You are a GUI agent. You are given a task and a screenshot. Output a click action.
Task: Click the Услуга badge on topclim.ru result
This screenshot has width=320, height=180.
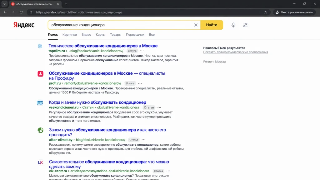pyautogui.click(x=132, y=51)
